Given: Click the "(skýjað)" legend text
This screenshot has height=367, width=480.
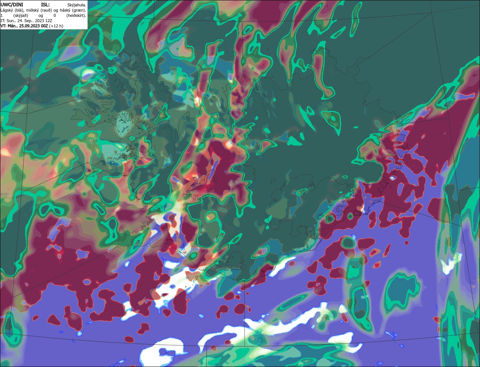Looking at the screenshot, I should click(21, 16).
